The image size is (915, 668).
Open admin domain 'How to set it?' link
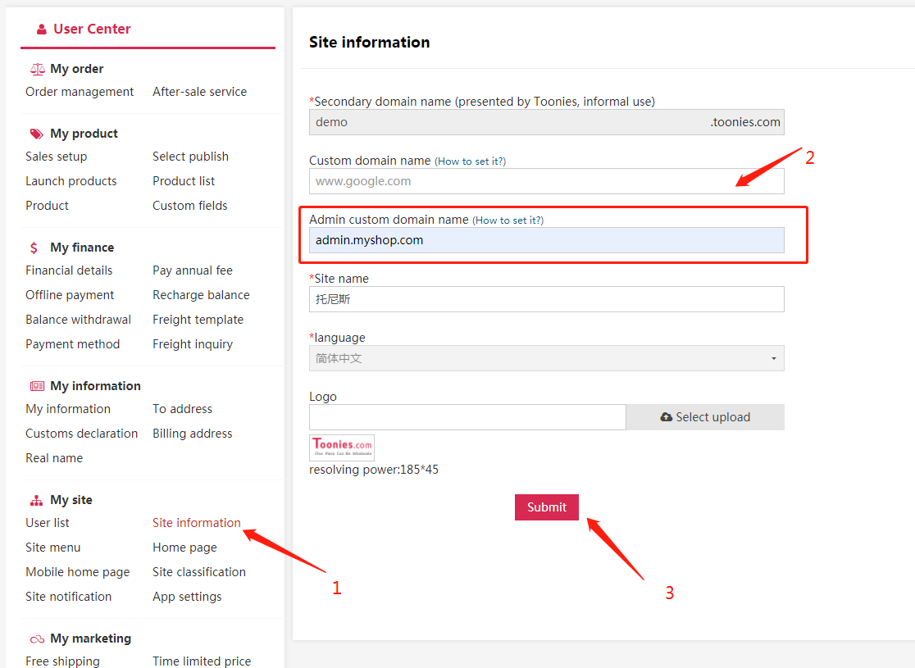[508, 220]
